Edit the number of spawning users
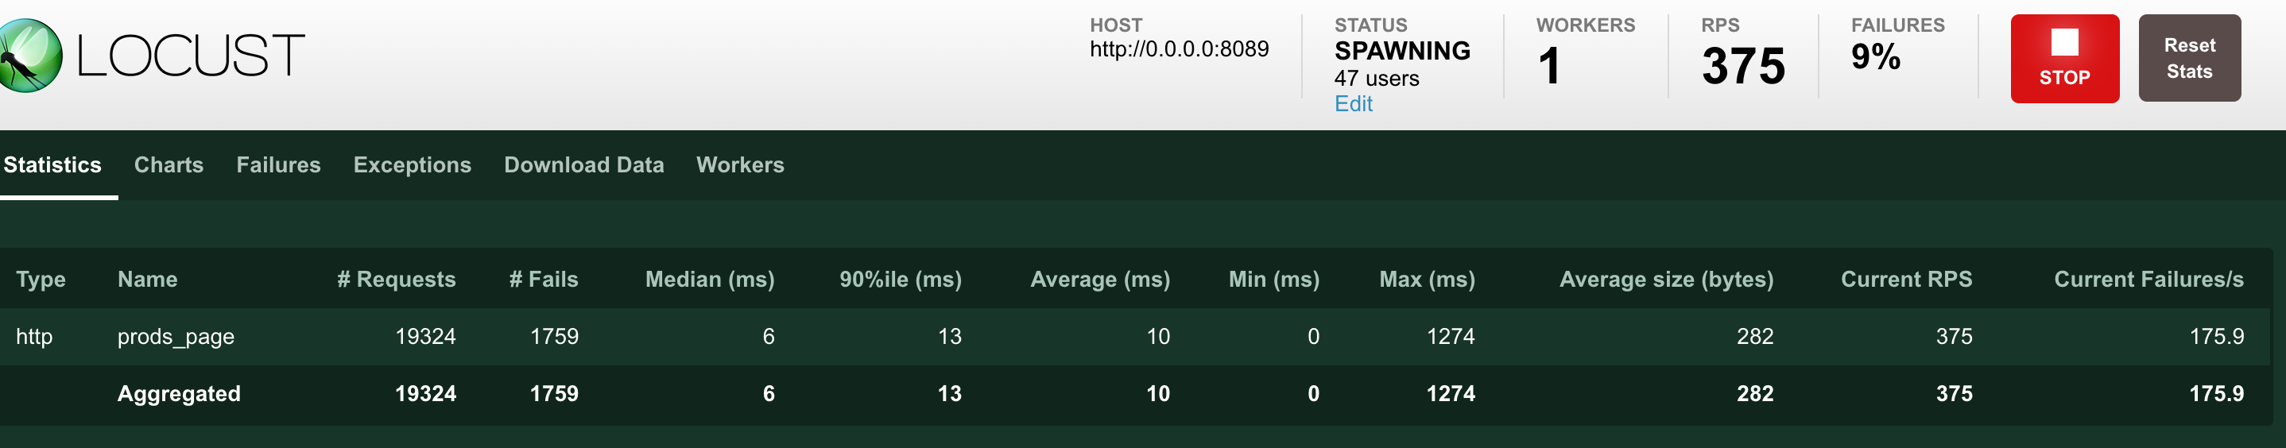The image size is (2286, 448). pos(1352,104)
